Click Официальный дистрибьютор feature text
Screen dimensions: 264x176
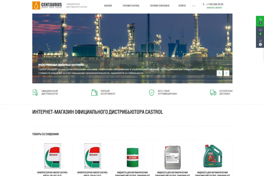pyautogui.click(x=49, y=92)
